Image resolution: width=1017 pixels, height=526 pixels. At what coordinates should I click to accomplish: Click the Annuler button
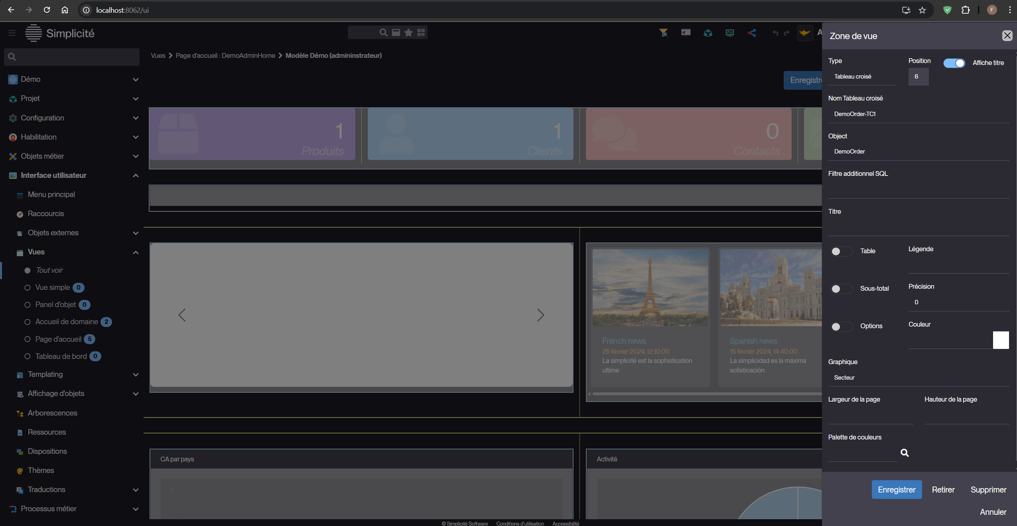[993, 512]
